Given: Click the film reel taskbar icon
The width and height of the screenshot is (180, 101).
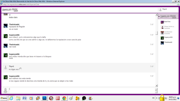Looking at the screenshot, I should [x=91, y=98].
